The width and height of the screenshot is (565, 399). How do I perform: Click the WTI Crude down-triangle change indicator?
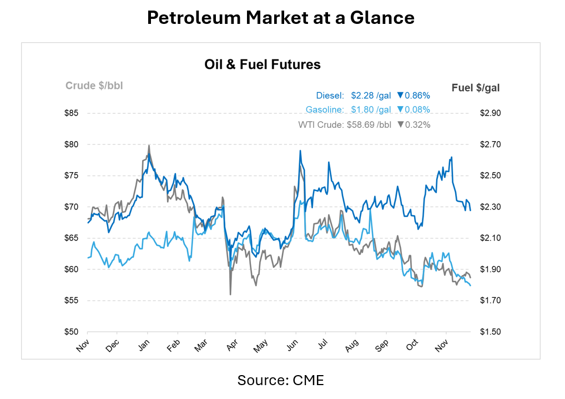click(400, 124)
